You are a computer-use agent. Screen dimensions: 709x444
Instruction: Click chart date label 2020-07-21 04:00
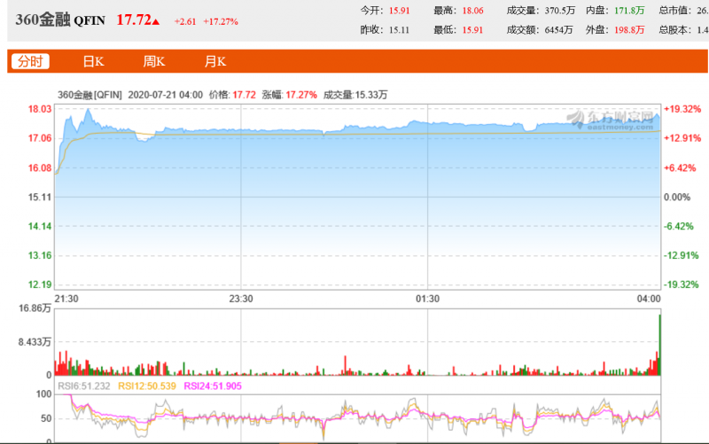(166, 95)
